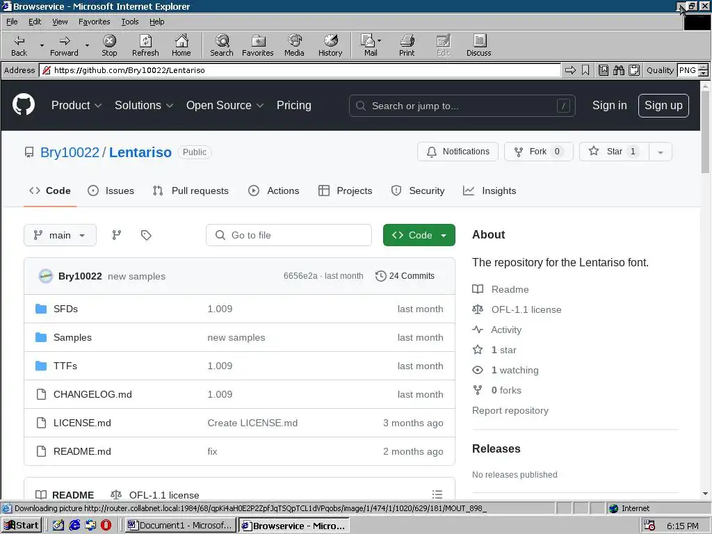
Task: Open the Edit menu
Action: click(x=35, y=22)
